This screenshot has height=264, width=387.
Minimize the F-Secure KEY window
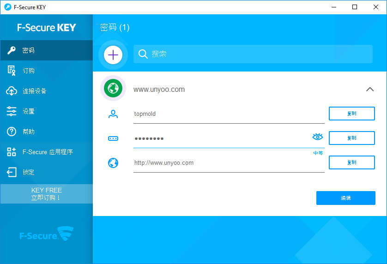(x=334, y=7)
